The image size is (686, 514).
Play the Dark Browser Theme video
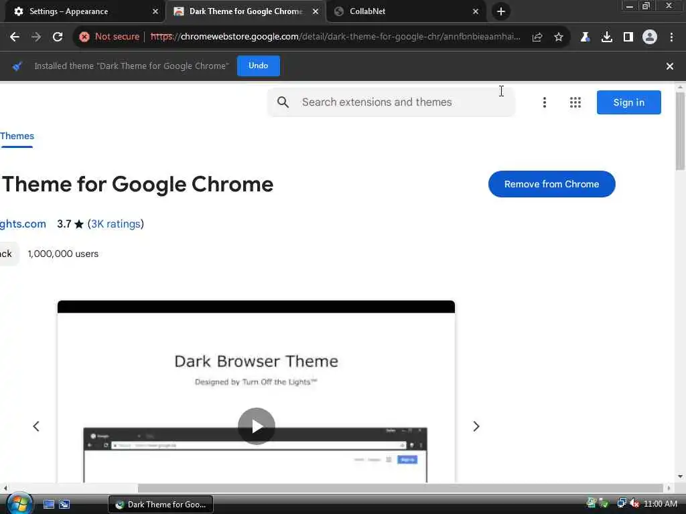257,426
